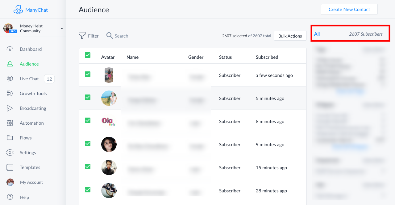
Task: Open Settings from the sidebar
Action: click(x=28, y=153)
